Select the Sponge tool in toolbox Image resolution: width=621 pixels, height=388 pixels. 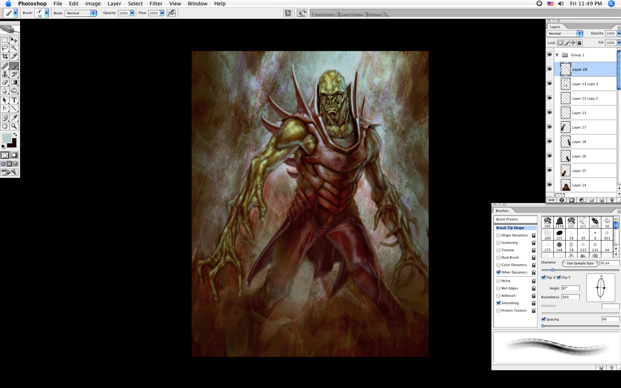point(14,90)
